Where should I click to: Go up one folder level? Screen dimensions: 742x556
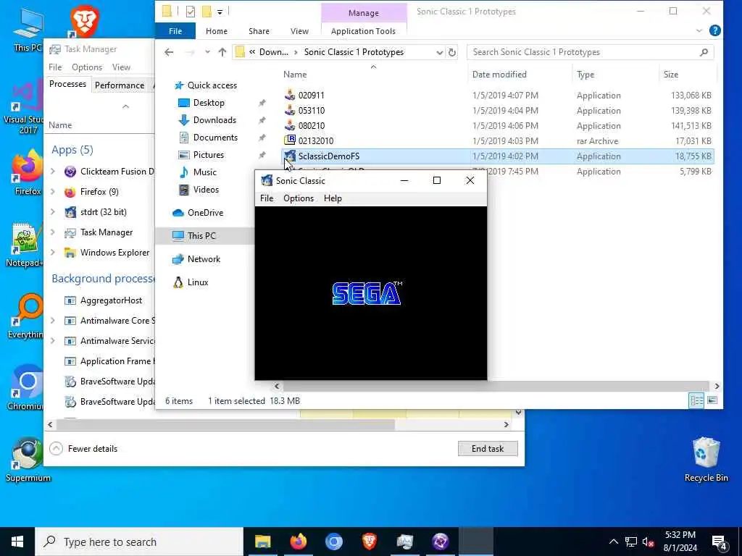point(222,52)
